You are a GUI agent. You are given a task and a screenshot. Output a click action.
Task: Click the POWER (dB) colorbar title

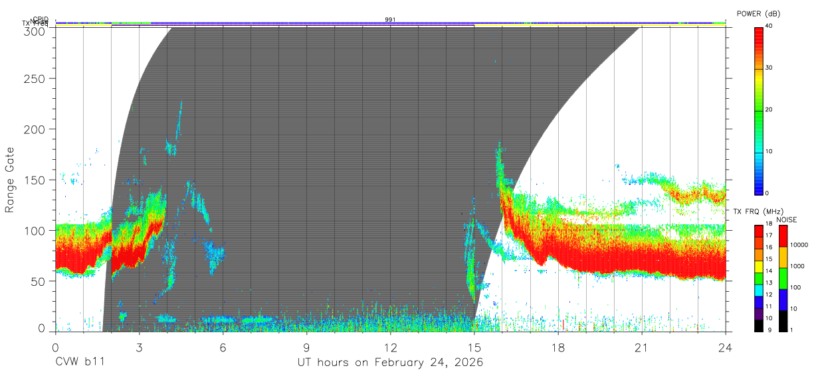pos(758,13)
